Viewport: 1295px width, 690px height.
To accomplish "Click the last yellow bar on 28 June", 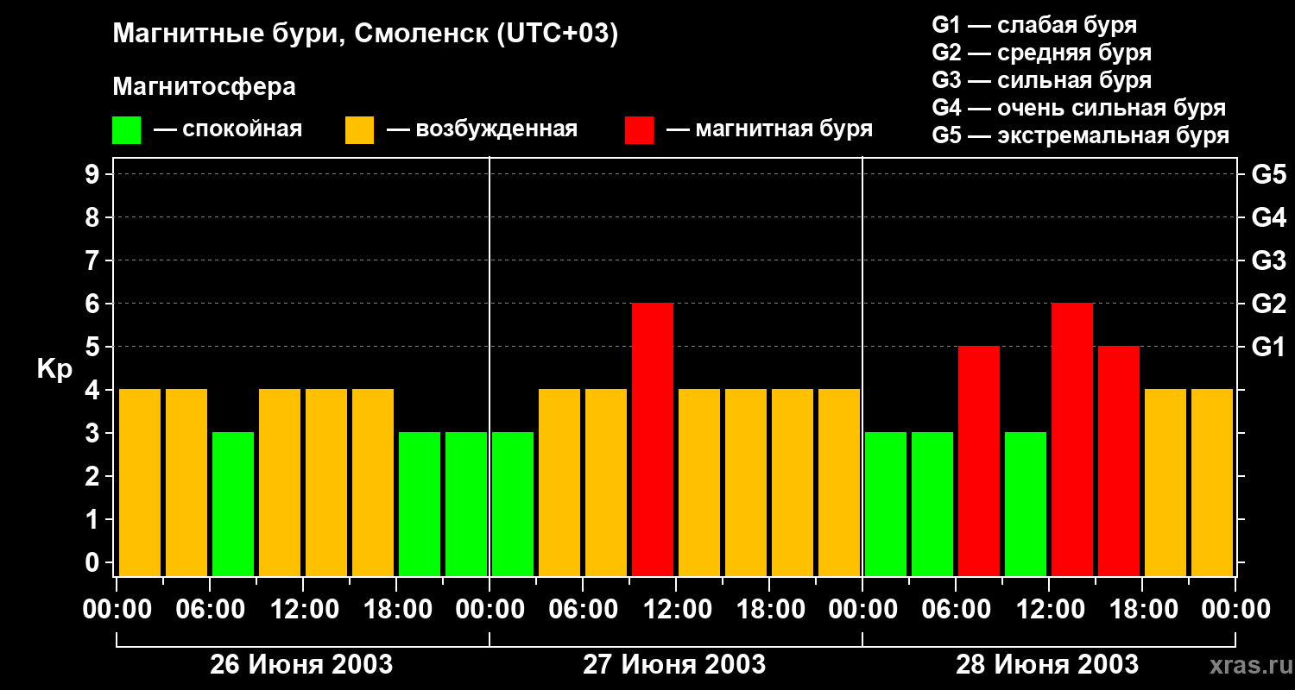I will point(1212,482).
